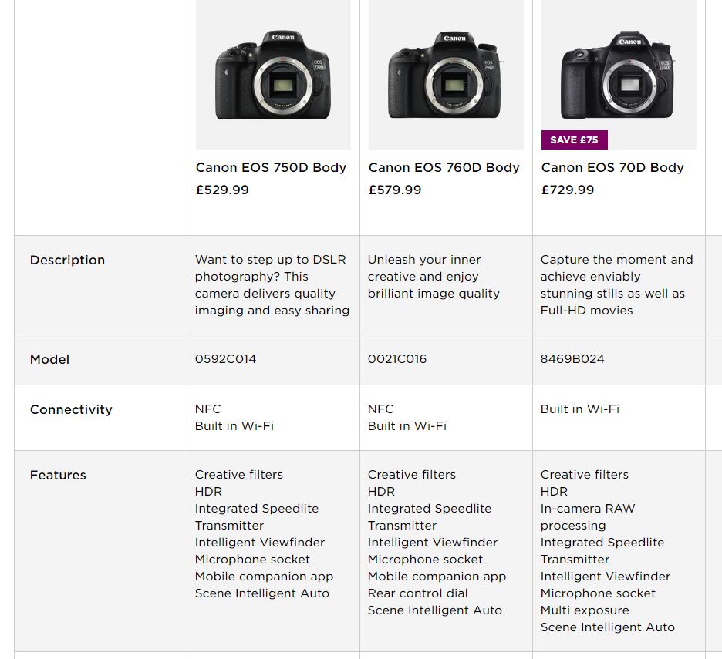Open the Canon EOS 70D Body image
The height and width of the screenshot is (659, 722).
619,75
